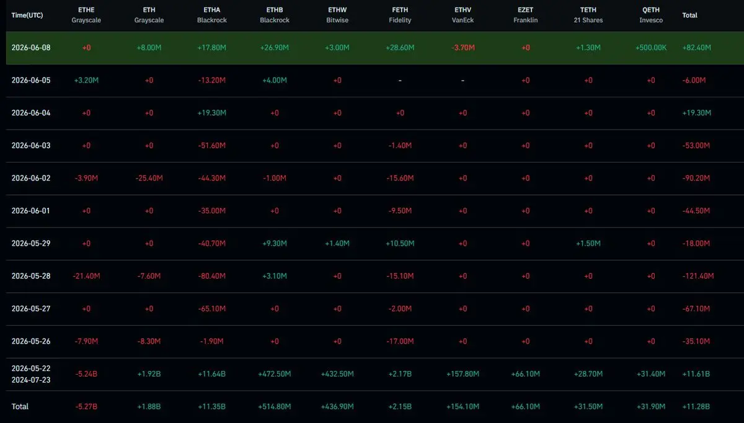Image resolution: width=744 pixels, height=423 pixels.
Task: Click the -25.40M ETH value
Action: 149,178
